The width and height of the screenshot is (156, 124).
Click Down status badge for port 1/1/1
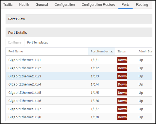pyautogui.click(x=122, y=60)
